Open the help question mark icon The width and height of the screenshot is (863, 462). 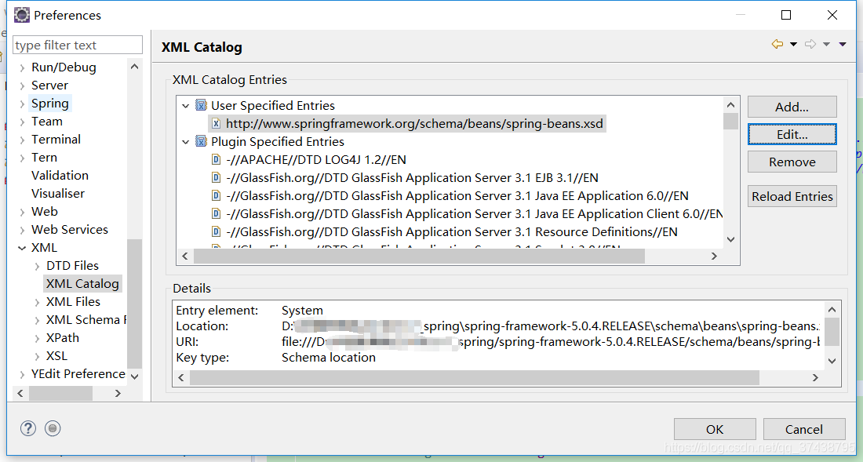(28, 428)
